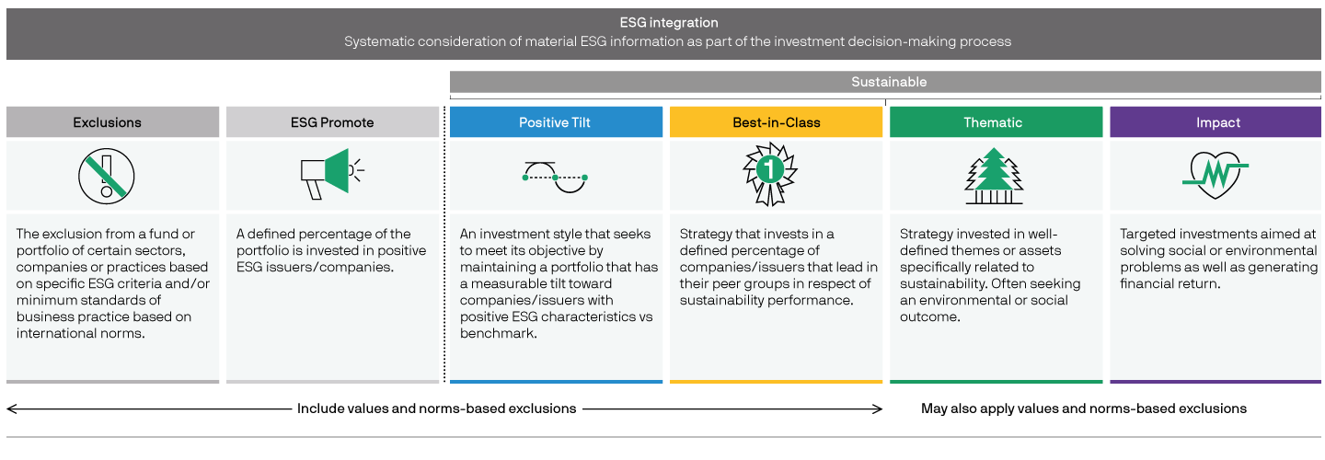
Task: Click the Impact description text
Action: pyautogui.click(x=1219, y=259)
